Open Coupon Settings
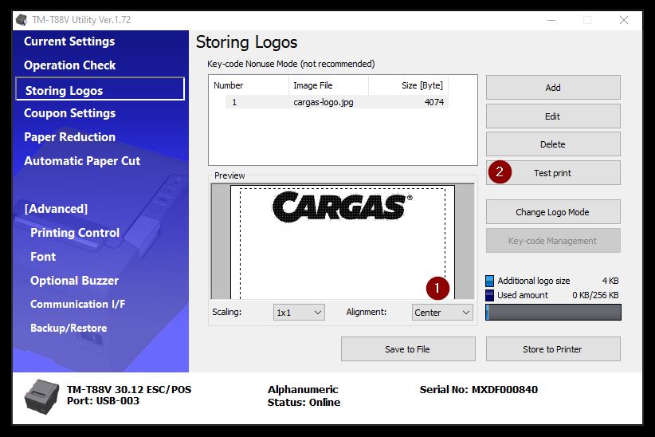Image resolution: width=655 pixels, height=437 pixels. click(x=70, y=113)
